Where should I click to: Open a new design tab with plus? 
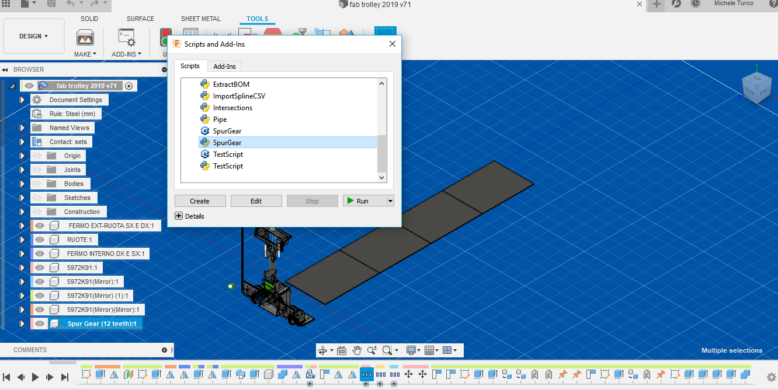pyautogui.click(x=657, y=4)
